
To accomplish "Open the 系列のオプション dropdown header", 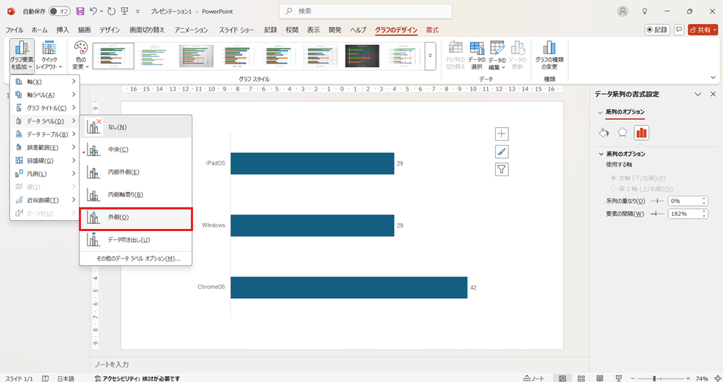I will pos(621,112).
